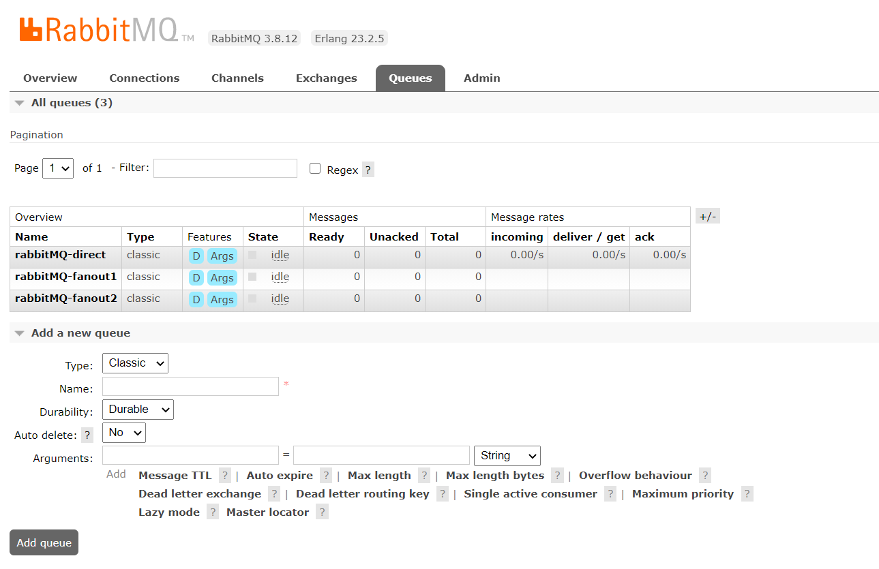Image resolution: width=879 pixels, height=569 pixels.
Task: Insert the Dead letter exchange argument
Action: tap(200, 494)
